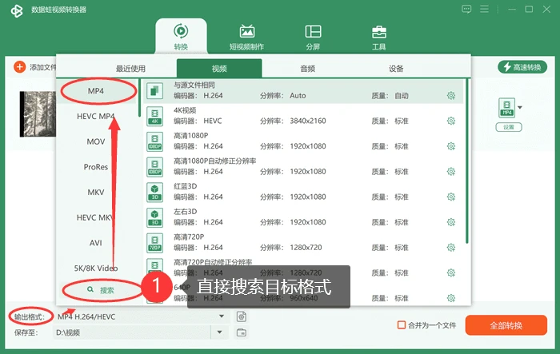Toggle 合并为一个文件 checkbox
560x354 pixels.
pyautogui.click(x=402, y=325)
